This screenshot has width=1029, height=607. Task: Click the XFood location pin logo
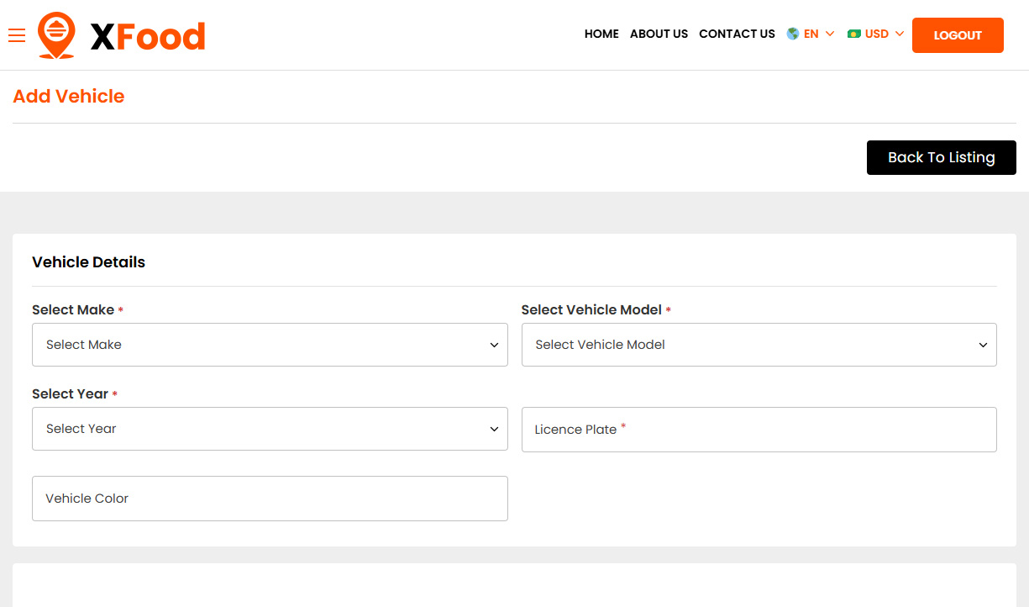[x=55, y=35]
